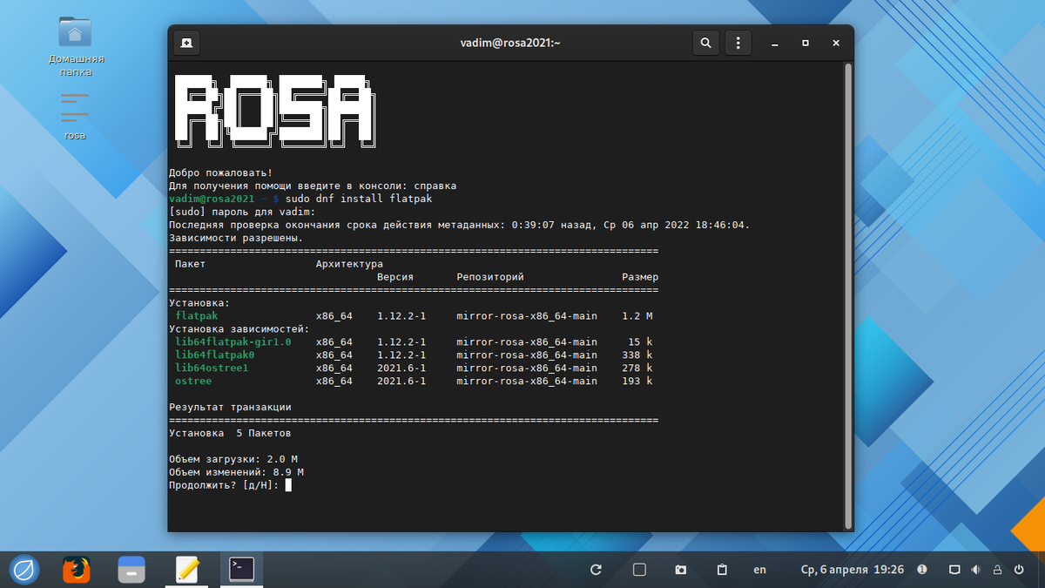Click the square desktop tray icon

(638, 570)
